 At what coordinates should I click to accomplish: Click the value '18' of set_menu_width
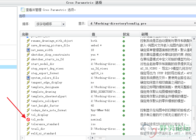click(x=92, y=50)
